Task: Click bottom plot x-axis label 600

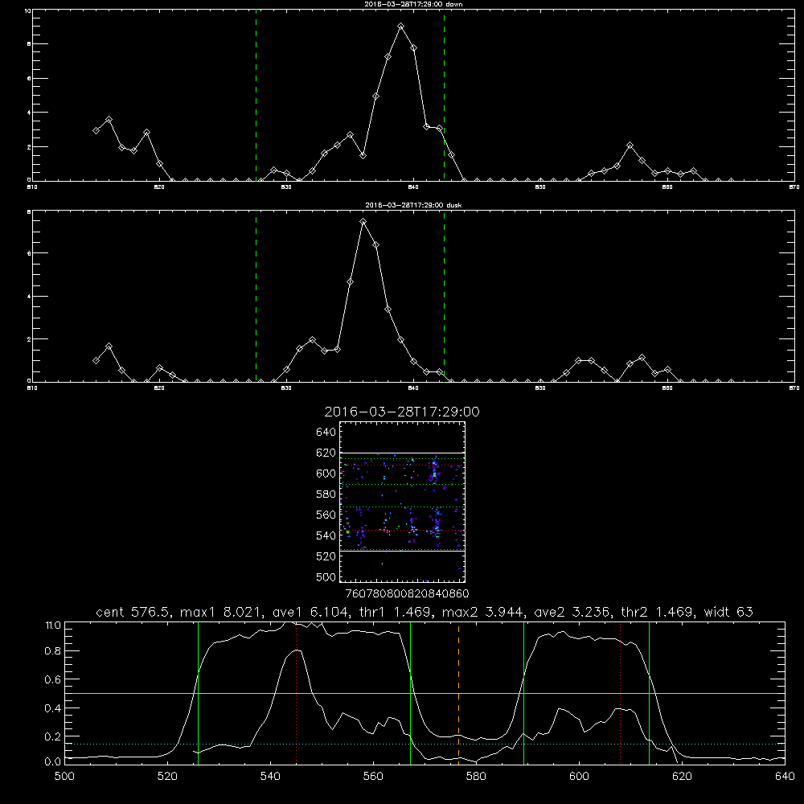Action: [579, 777]
